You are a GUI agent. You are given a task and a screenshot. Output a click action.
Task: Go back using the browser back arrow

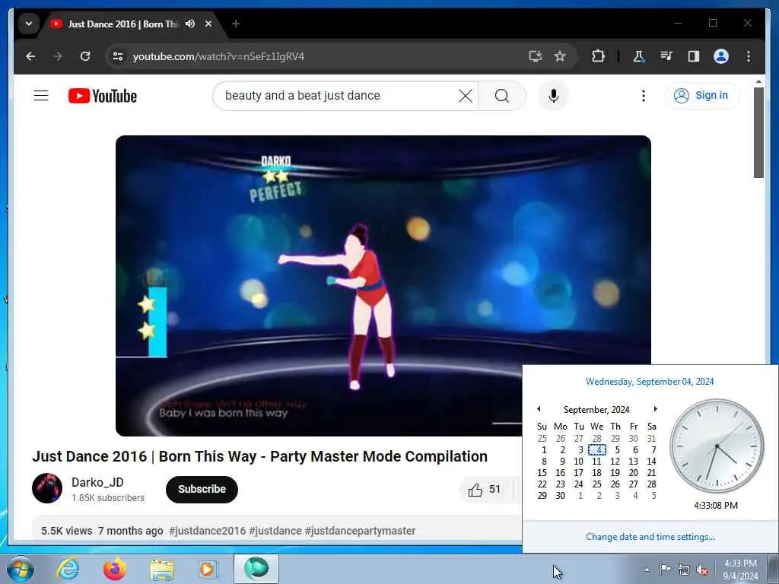click(30, 56)
